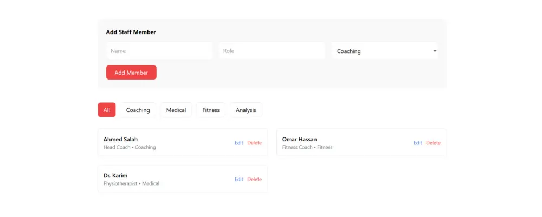Filter staff by Medical

176,110
